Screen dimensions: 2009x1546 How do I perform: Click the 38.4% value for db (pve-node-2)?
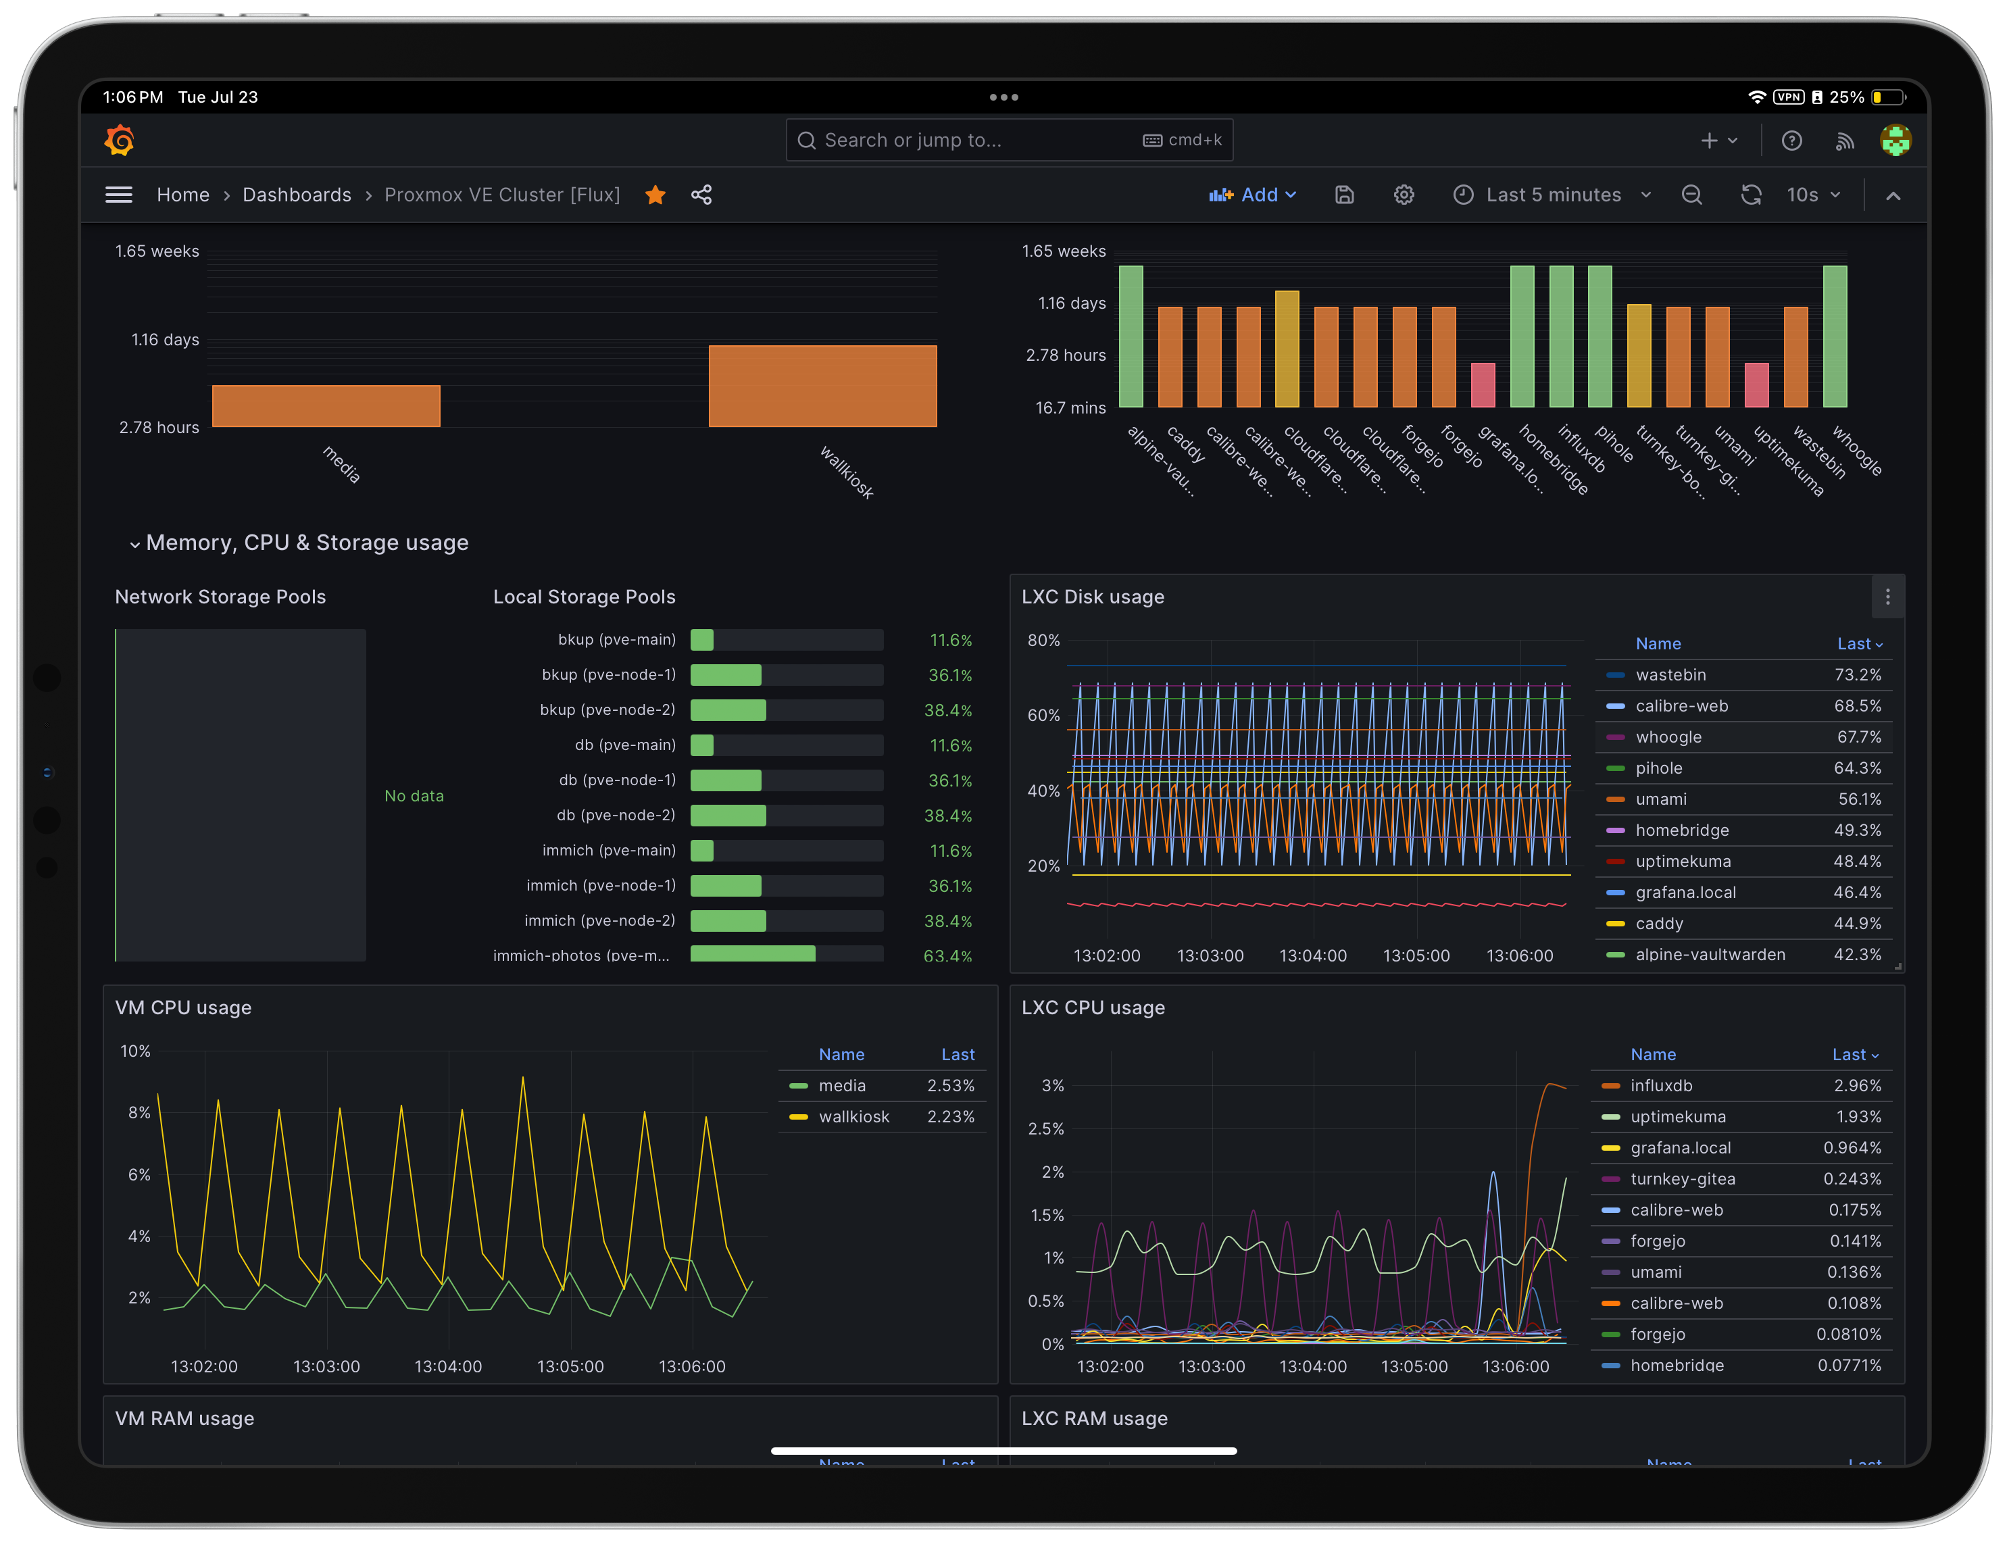[947, 816]
